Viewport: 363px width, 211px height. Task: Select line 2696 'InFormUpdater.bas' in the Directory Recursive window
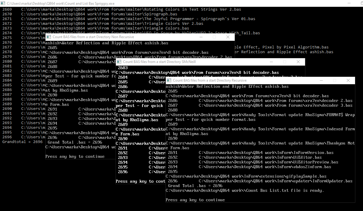pyautogui.click(x=260, y=181)
